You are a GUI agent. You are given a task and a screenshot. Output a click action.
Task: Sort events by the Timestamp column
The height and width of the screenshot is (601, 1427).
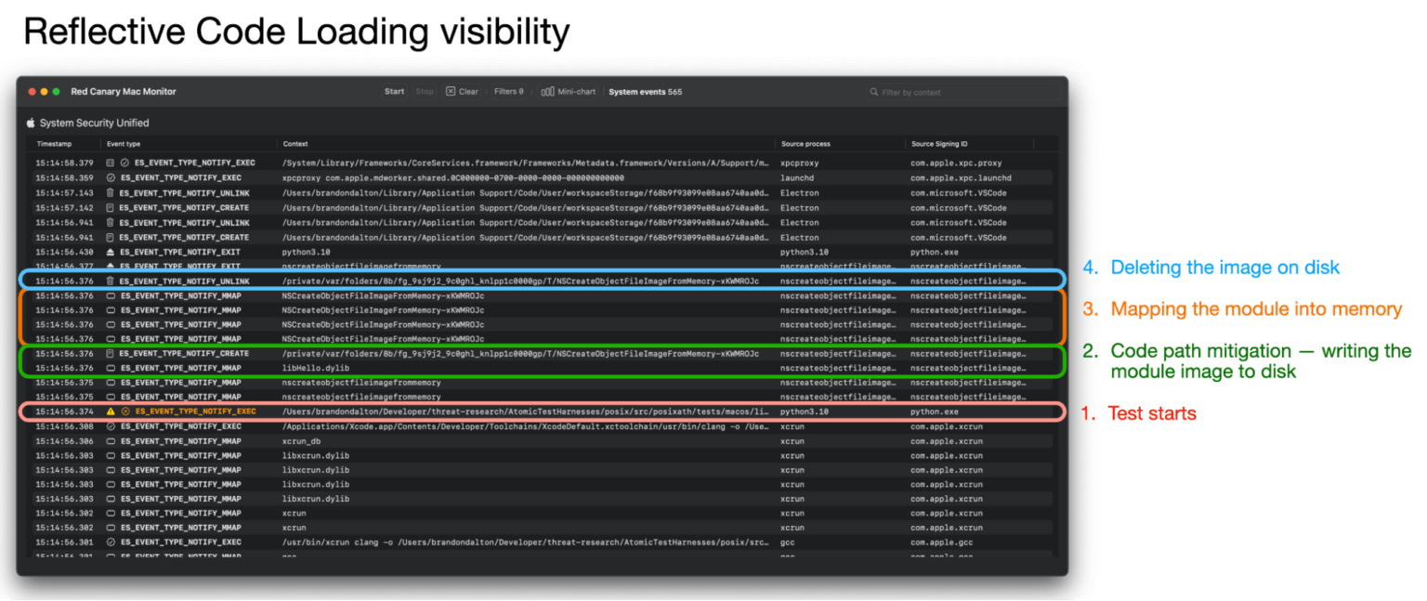point(57,144)
